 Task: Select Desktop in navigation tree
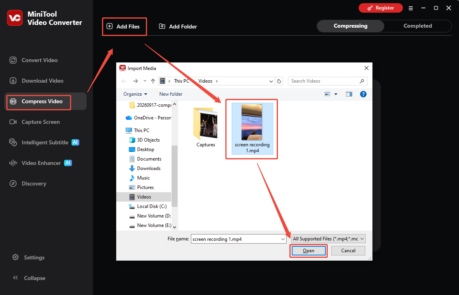click(x=142, y=149)
